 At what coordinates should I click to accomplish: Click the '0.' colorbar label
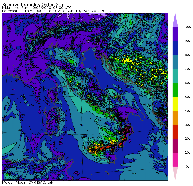pos(187,167)
